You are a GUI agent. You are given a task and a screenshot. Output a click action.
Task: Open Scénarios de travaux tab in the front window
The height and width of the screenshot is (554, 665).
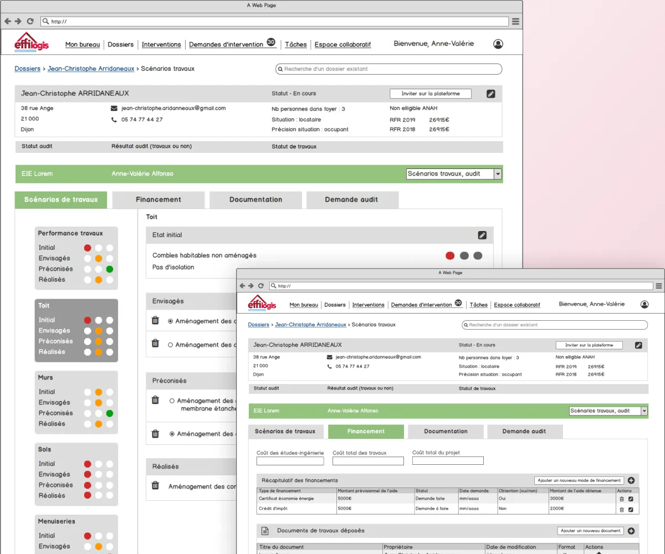(x=285, y=432)
